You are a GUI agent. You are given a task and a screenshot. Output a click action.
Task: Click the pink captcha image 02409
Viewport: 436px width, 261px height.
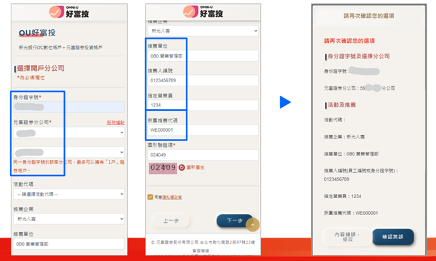(x=163, y=168)
